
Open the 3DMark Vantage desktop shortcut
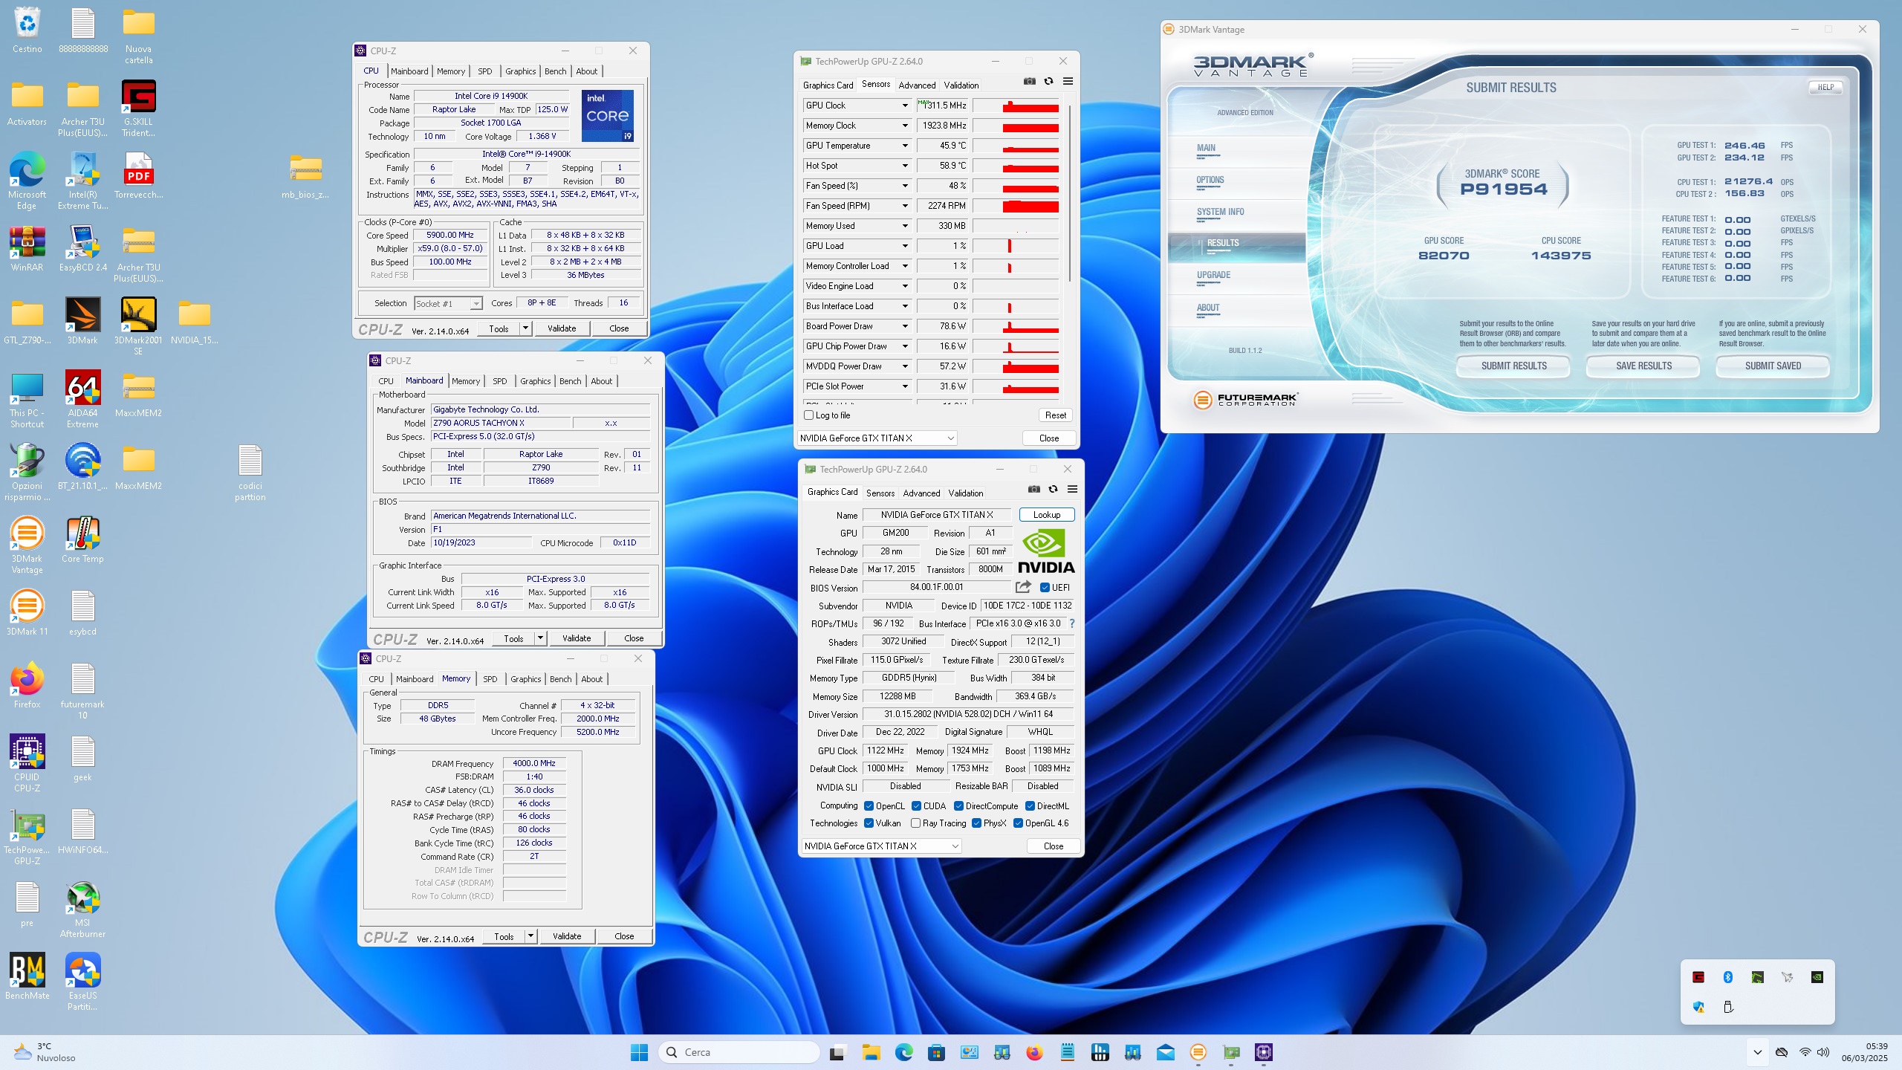pos(27,545)
